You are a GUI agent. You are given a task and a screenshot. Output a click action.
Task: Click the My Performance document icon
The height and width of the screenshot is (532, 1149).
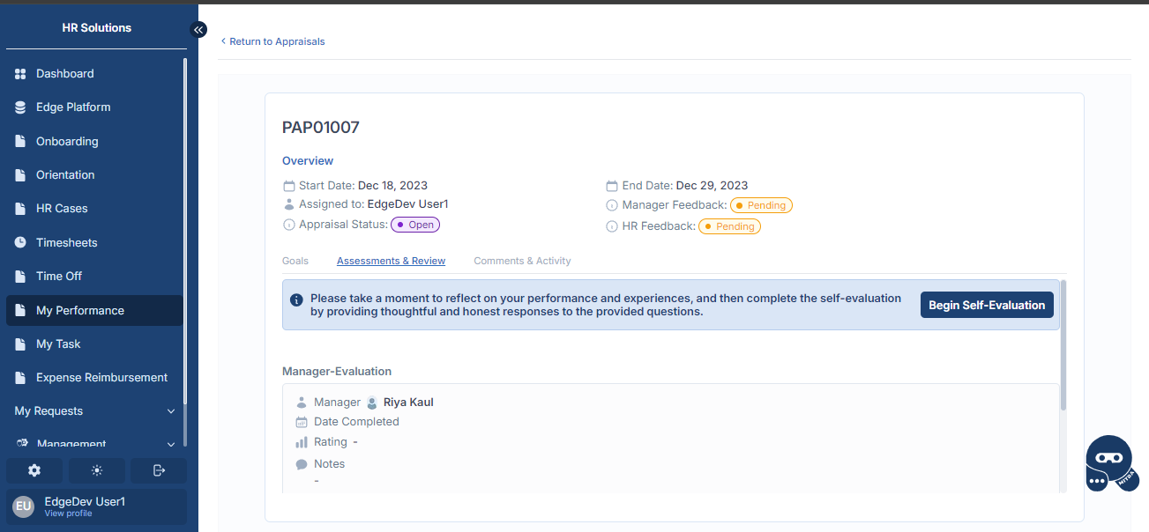tap(20, 310)
